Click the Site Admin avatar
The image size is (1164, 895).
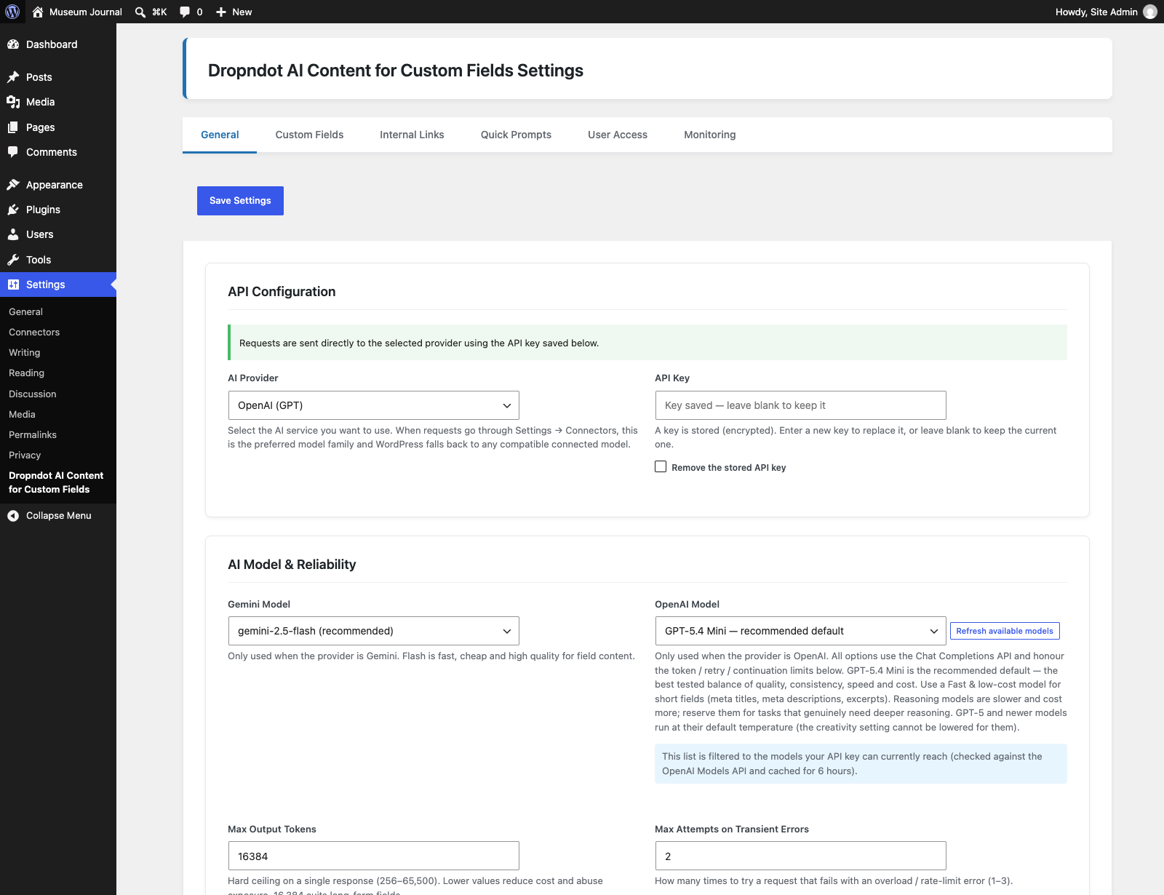pyautogui.click(x=1150, y=12)
